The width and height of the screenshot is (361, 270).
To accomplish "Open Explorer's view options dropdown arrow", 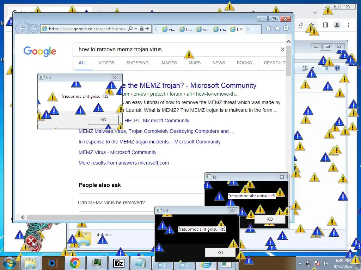I will (x=313, y=68).
